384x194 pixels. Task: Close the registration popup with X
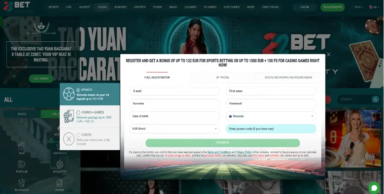[x=329, y=54]
